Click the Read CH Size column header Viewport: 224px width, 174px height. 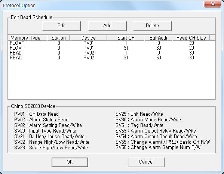tap(191, 38)
